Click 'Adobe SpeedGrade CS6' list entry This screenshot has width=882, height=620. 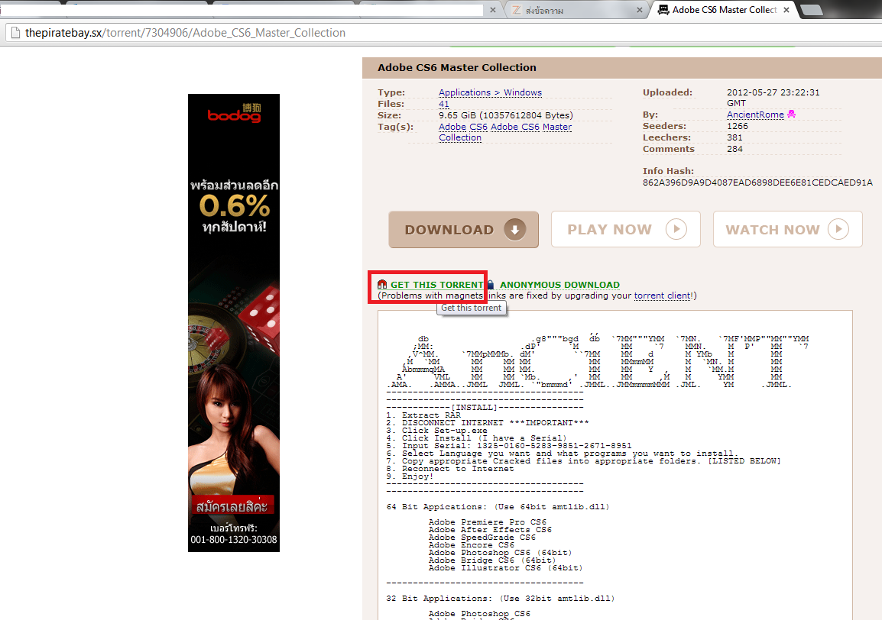click(x=482, y=538)
